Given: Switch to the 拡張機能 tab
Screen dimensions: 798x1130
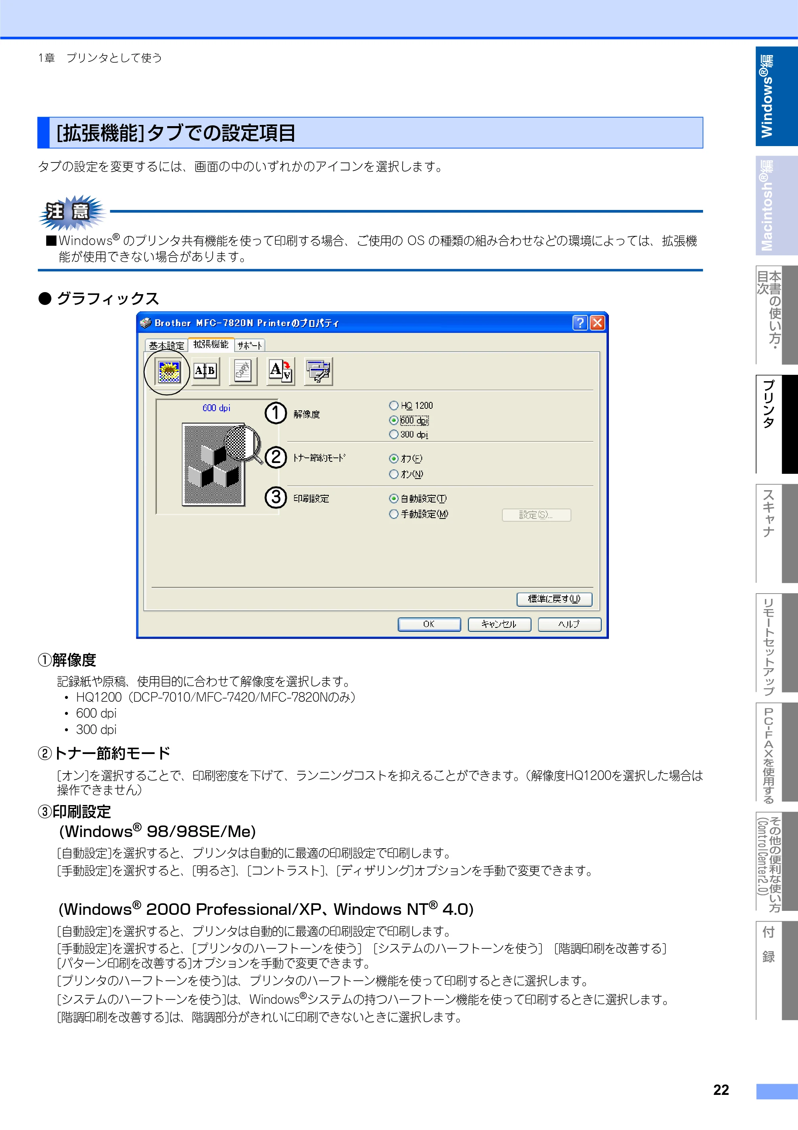Looking at the screenshot, I should tap(211, 344).
